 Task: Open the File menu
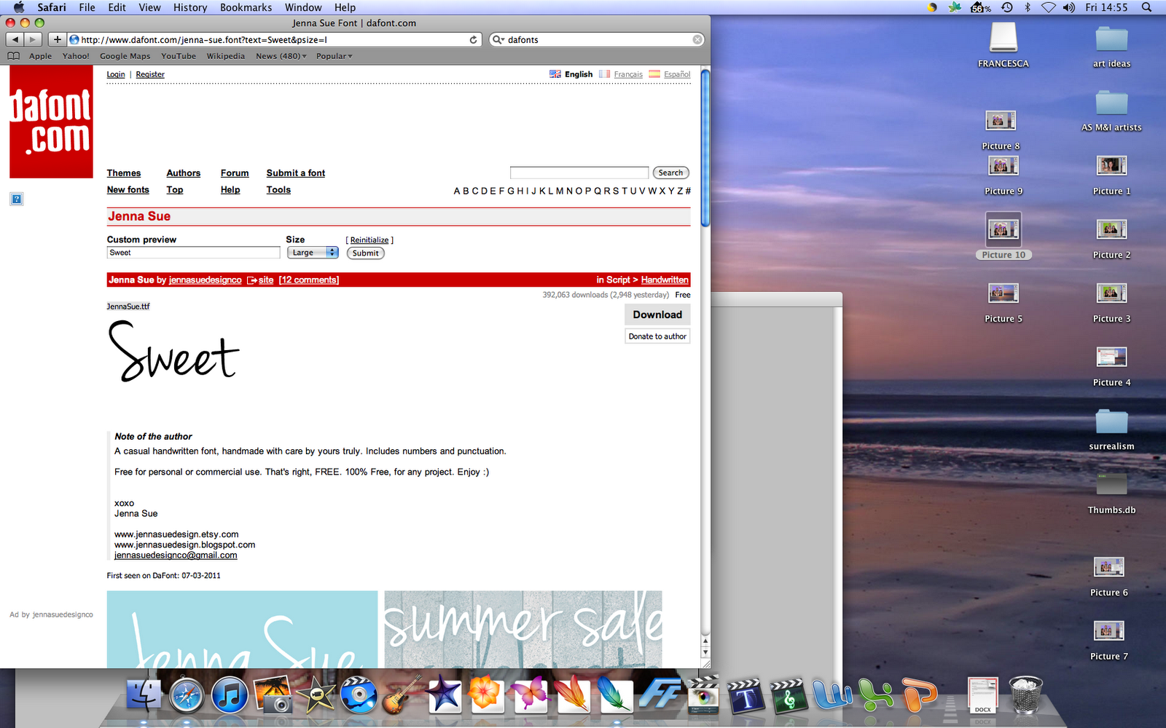point(87,7)
